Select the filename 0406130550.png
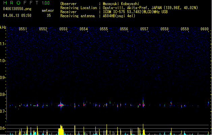Screen dimensions: 212x135 17,9
